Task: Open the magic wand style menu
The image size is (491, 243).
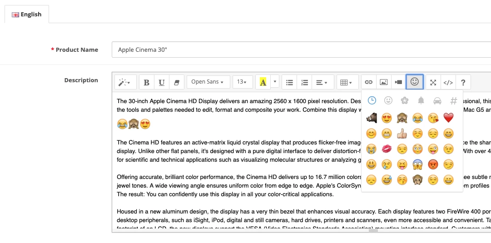Action: pyautogui.click(x=125, y=82)
